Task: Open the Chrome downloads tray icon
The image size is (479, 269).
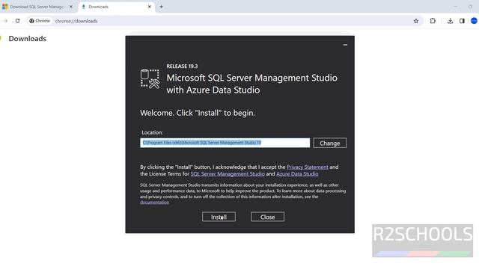Action: (450, 21)
